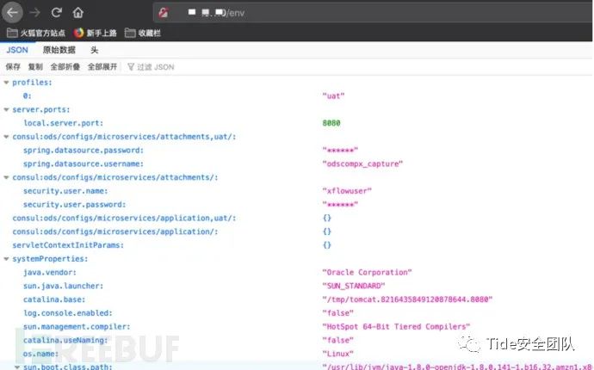Select the security.user.password key

pos(74,205)
